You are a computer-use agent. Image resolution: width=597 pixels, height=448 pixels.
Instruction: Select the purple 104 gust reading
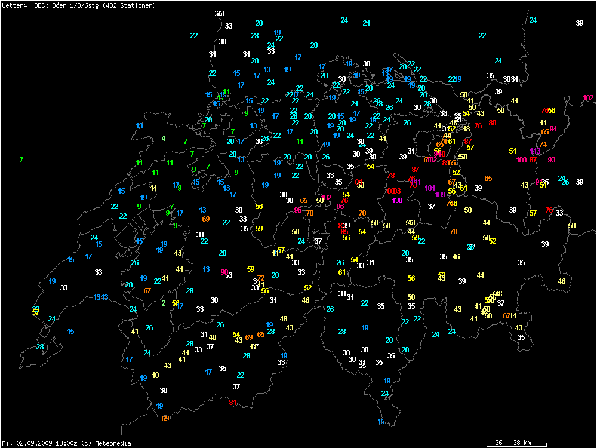point(430,188)
